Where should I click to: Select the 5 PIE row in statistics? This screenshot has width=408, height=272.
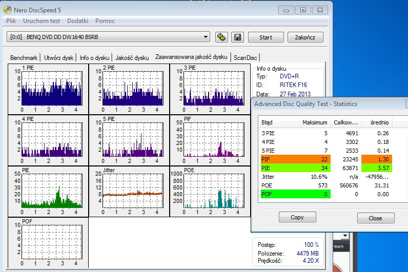(325, 151)
